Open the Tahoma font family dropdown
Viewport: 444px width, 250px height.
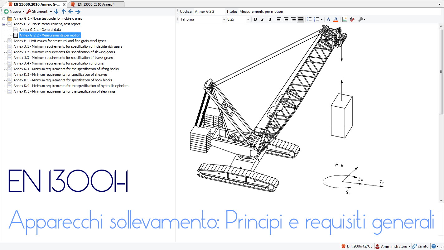pos(202,19)
